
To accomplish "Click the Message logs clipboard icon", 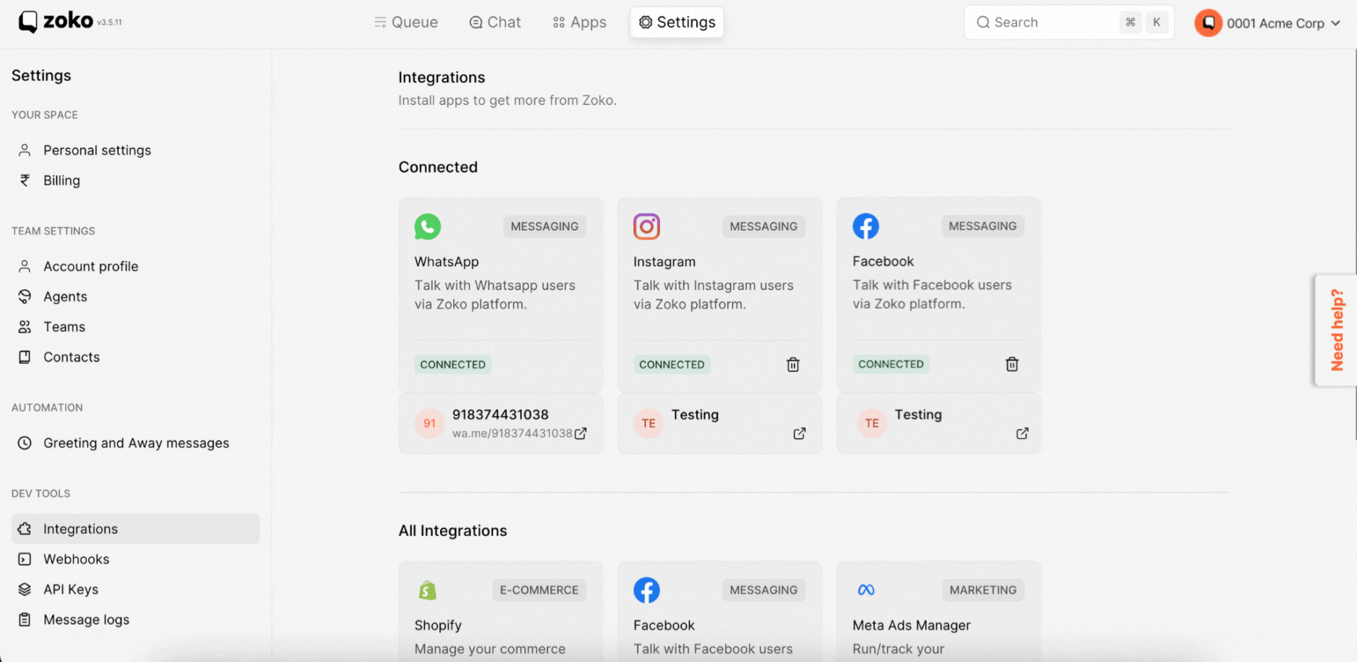I will [25, 620].
